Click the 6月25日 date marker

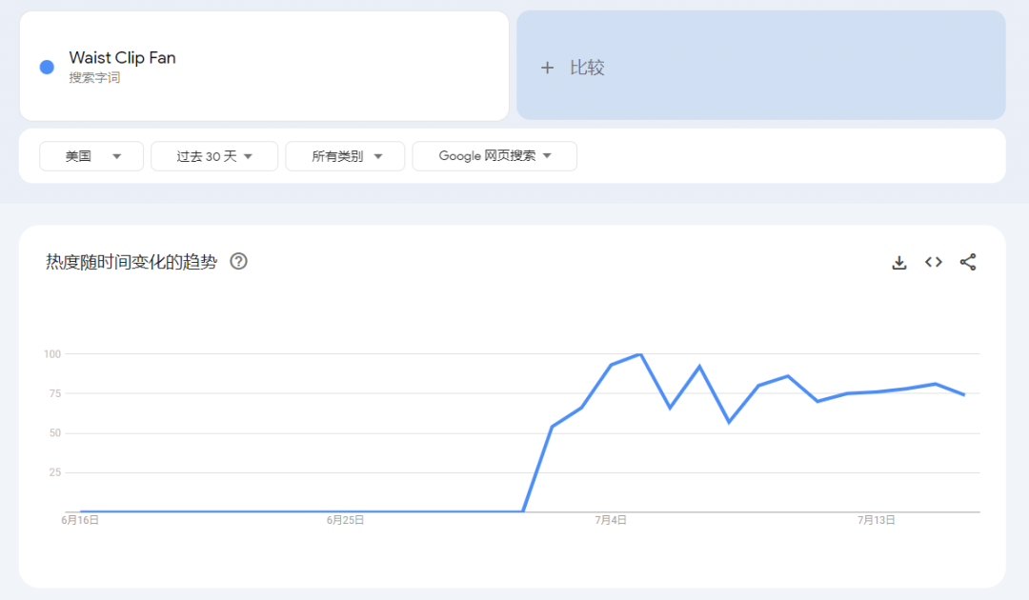pyautogui.click(x=345, y=520)
